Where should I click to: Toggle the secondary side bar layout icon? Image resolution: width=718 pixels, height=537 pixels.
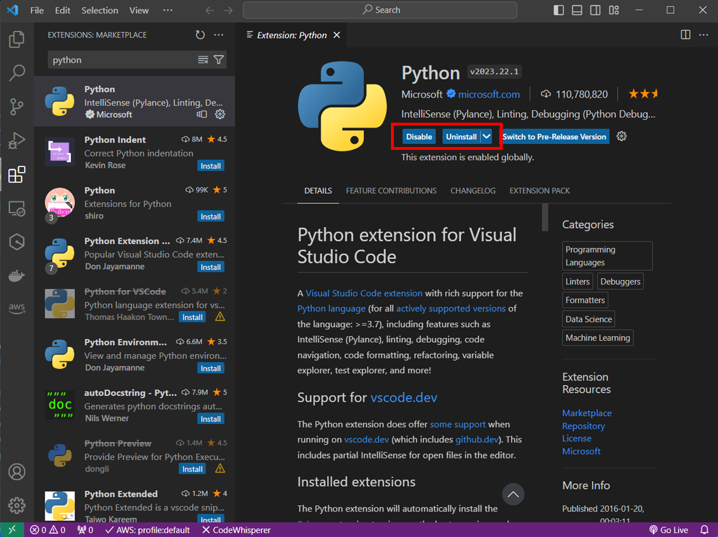[x=595, y=10]
